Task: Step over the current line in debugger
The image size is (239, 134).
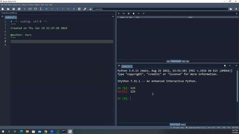Action: tap(52, 9)
